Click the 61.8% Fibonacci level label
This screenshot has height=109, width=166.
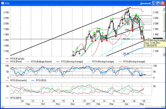[x=127, y=24]
